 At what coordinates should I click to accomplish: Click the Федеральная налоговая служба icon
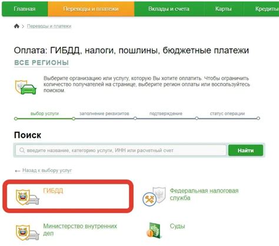click(154, 197)
